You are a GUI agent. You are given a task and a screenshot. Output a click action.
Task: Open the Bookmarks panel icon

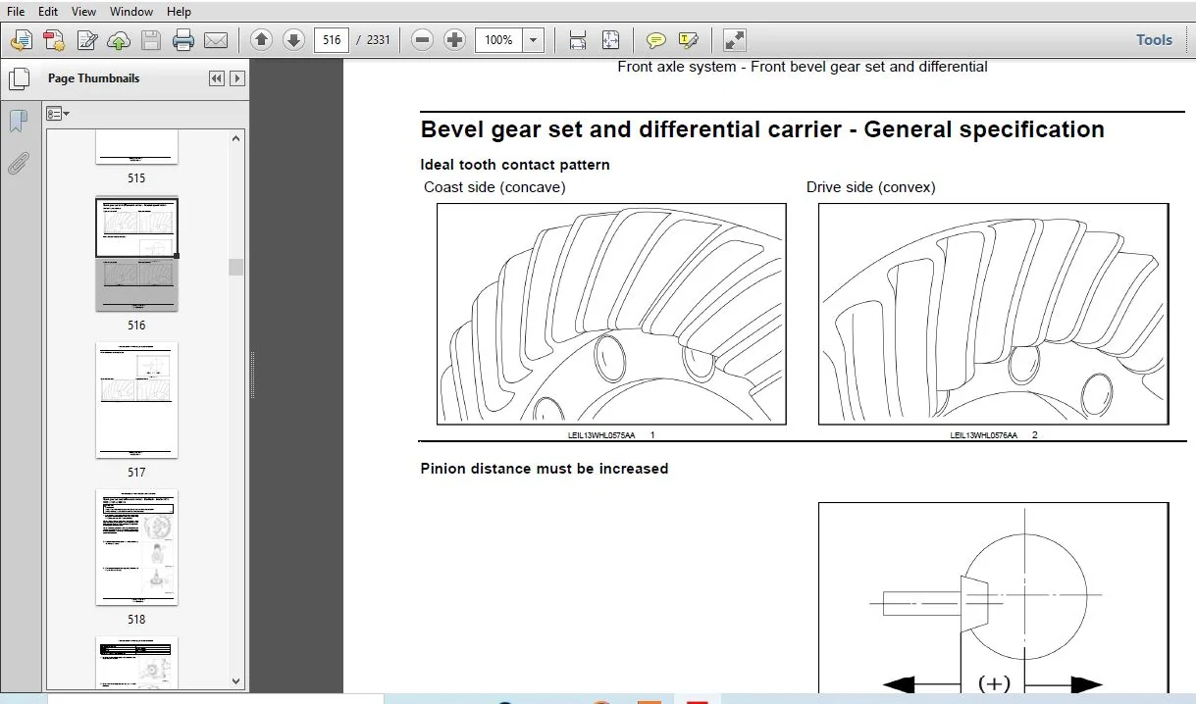point(18,122)
